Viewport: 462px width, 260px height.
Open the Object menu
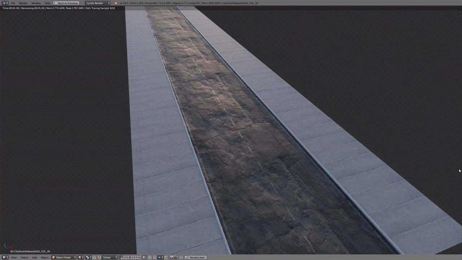pyautogui.click(x=44, y=257)
